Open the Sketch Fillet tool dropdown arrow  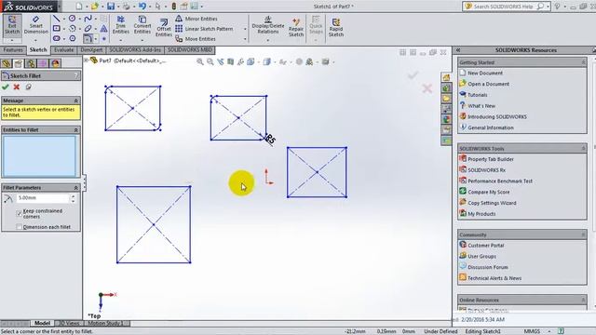95,39
